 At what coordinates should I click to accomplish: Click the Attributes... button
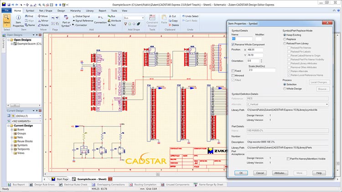[x=280, y=173]
